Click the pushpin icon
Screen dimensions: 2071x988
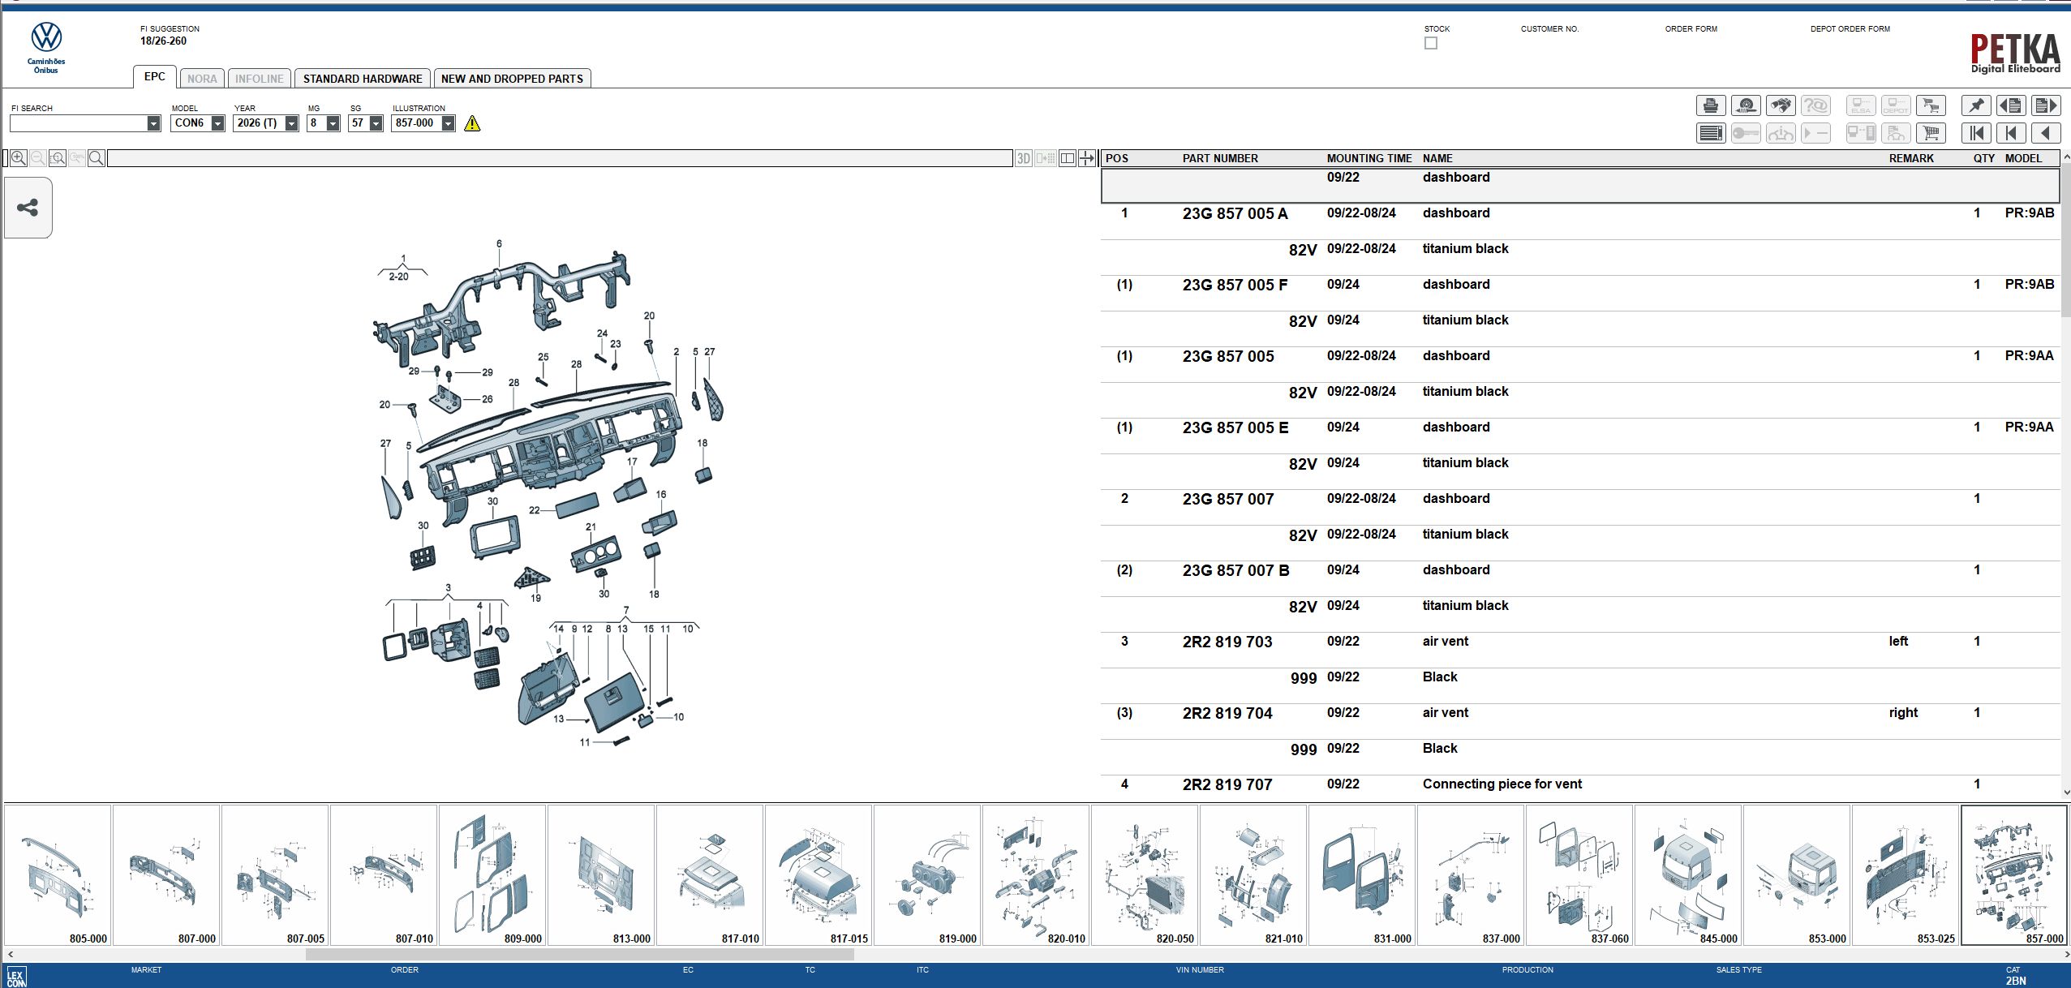[x=1976, y=105]
